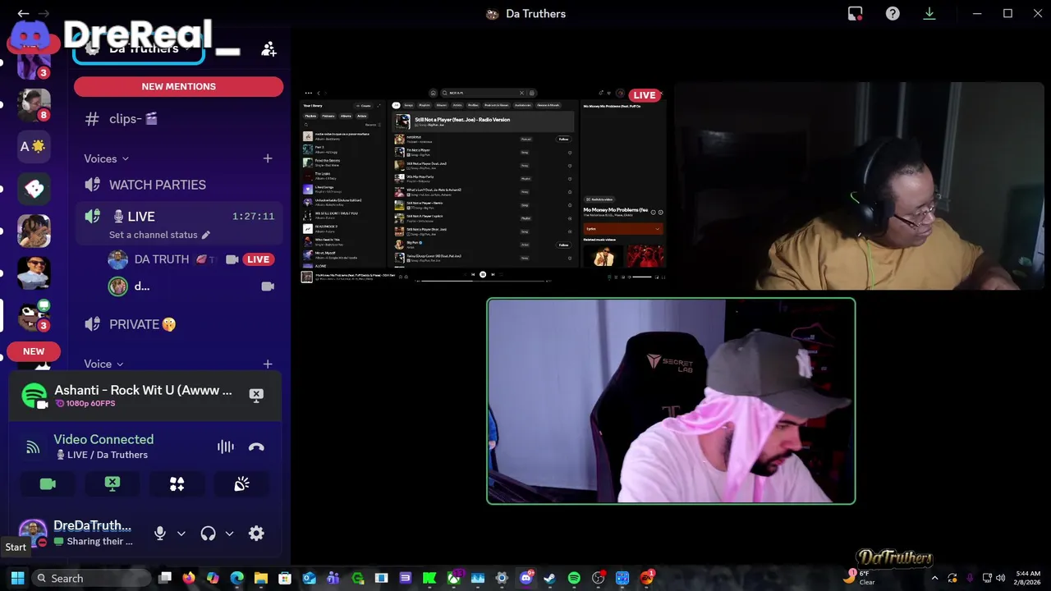This screenshot has width=1051, height=591.
Task: Open Spotify from the Windows taskbar
Action: [x=574, y=578]
